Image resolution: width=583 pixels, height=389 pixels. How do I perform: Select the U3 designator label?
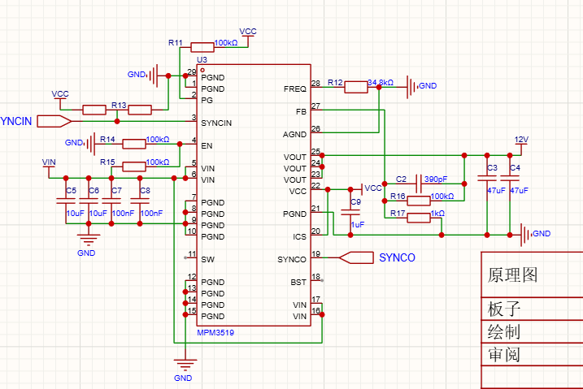tap(202, 61)
